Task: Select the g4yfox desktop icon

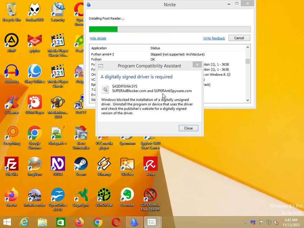Action: tap(34, 43)
